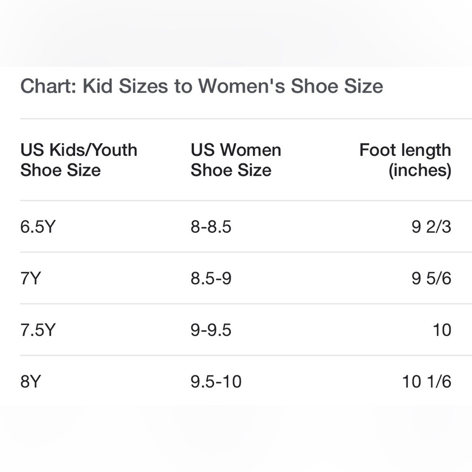Choose the 7.5Y kids size cell
The height and width of the screenshot is (472, 472).
coord(38,330)
